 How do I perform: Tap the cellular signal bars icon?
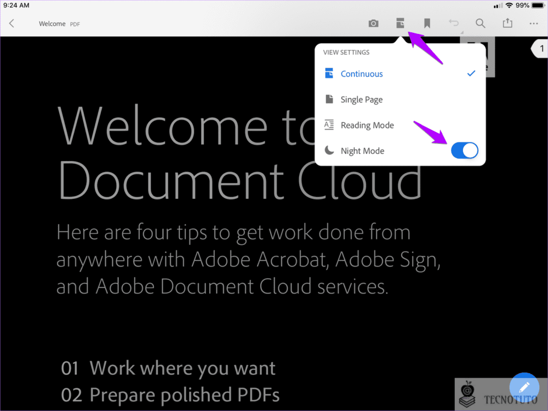click(x=498, y=5)
